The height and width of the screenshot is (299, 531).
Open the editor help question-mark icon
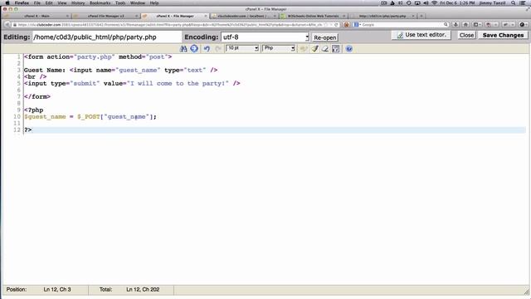(x=349, y=49)
